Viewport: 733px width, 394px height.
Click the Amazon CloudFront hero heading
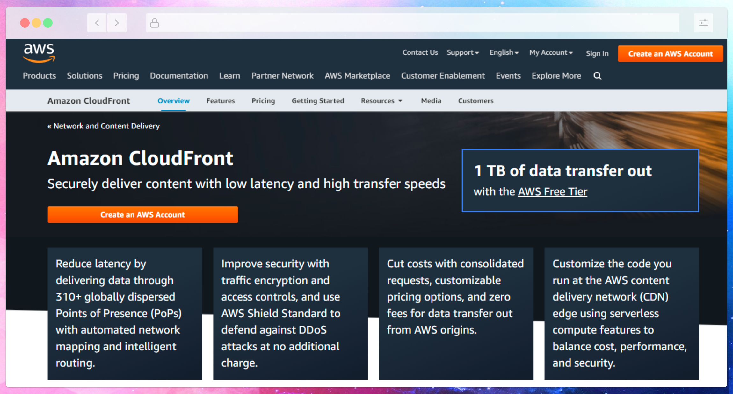click(141, 158)
